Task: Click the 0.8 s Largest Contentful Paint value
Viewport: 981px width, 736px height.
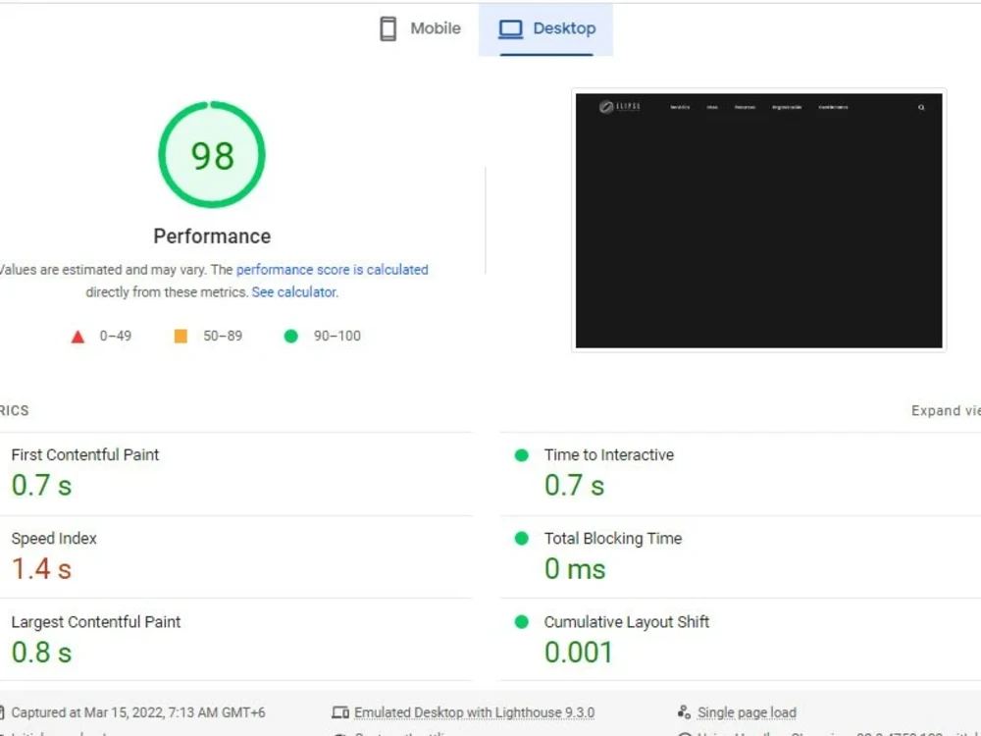Action: [41, 653]
